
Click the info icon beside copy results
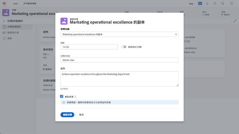pos(76,97)
